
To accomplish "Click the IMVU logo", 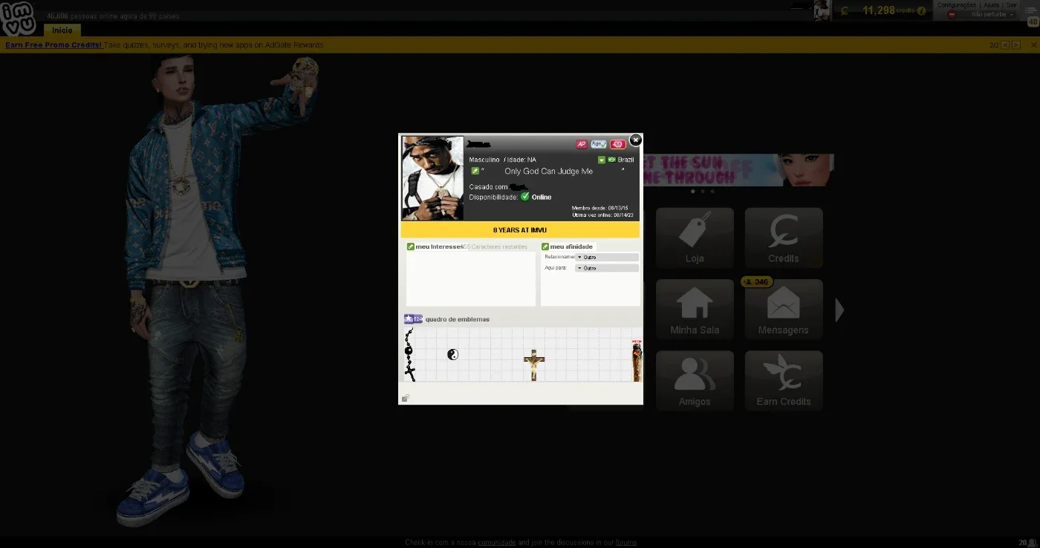I will [x=18, y=19].
